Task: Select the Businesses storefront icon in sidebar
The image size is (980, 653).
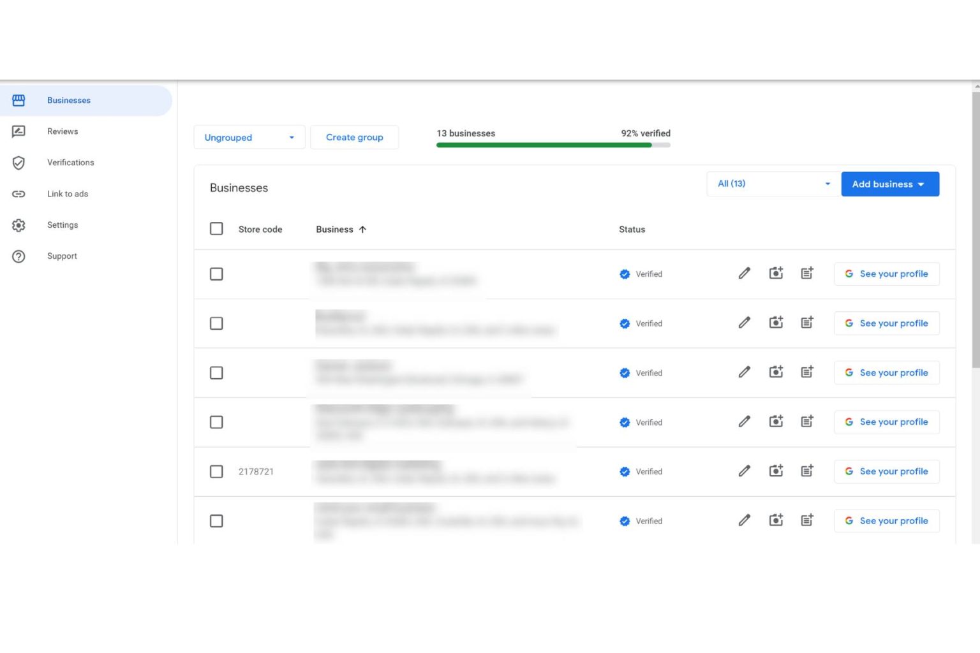Action: [x=19, y=100]
